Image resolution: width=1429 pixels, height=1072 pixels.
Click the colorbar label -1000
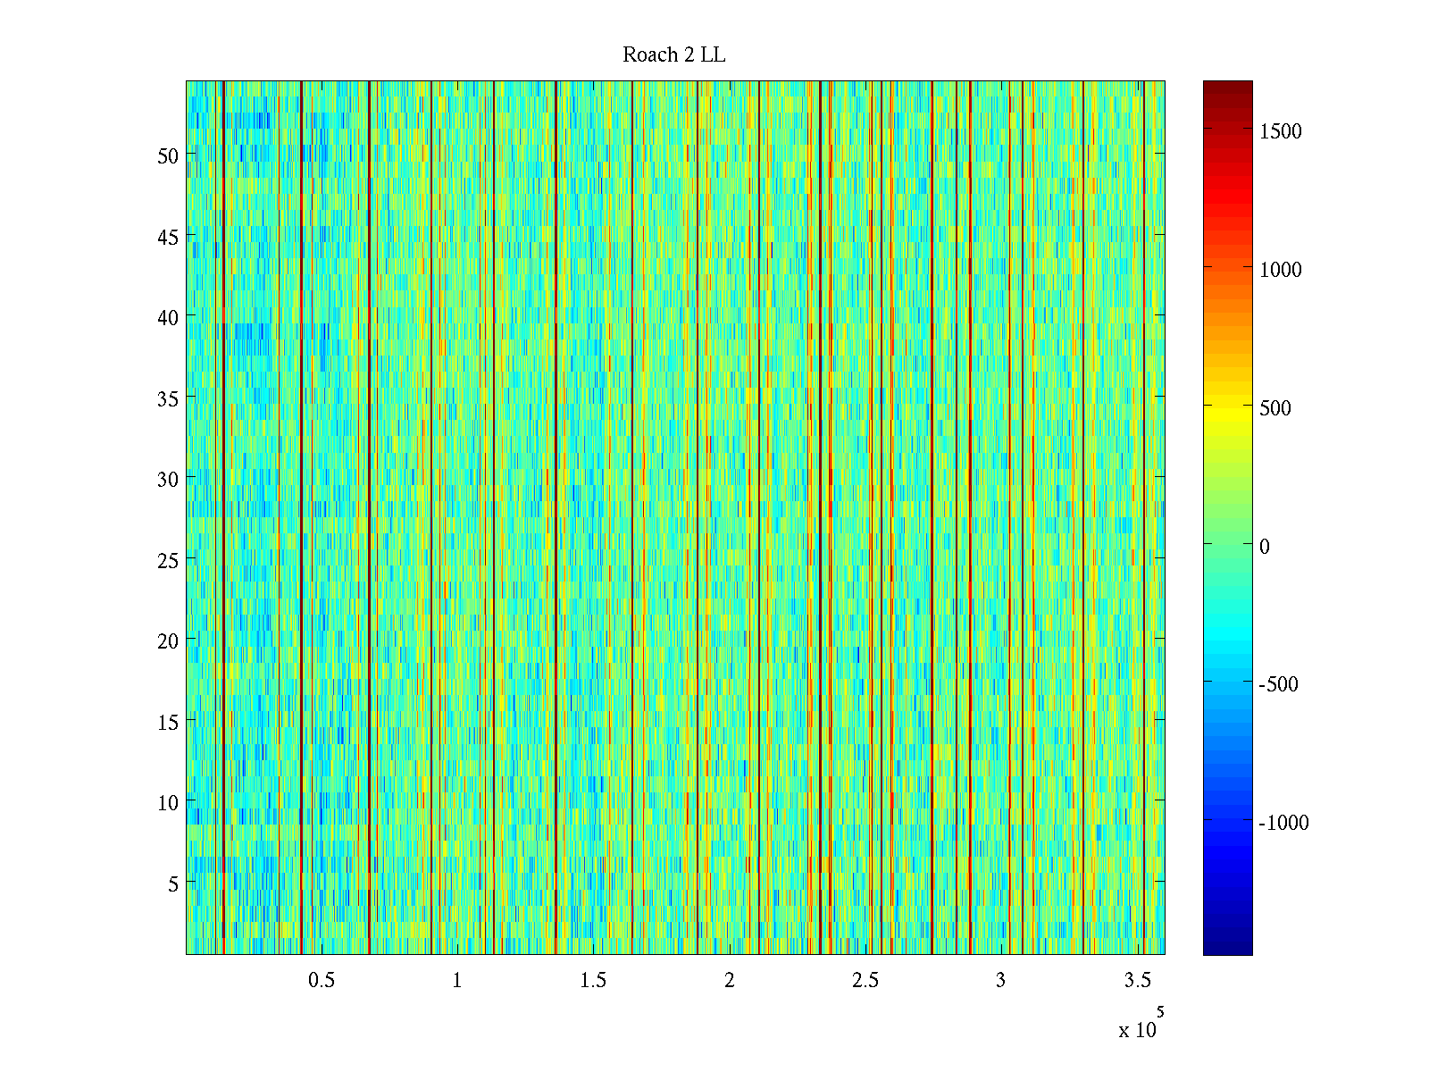pyautogui.click(x=1283, y=824)
